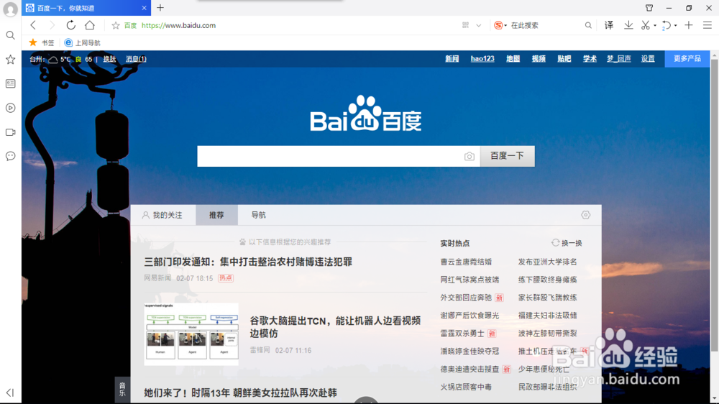Click the 换肤 skin link

pos(109,59)
